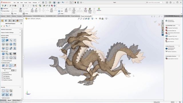Click the first Selection filter icon
Image resolution: width=183 pixels, height=103 pixels.
tap(3, 40)
